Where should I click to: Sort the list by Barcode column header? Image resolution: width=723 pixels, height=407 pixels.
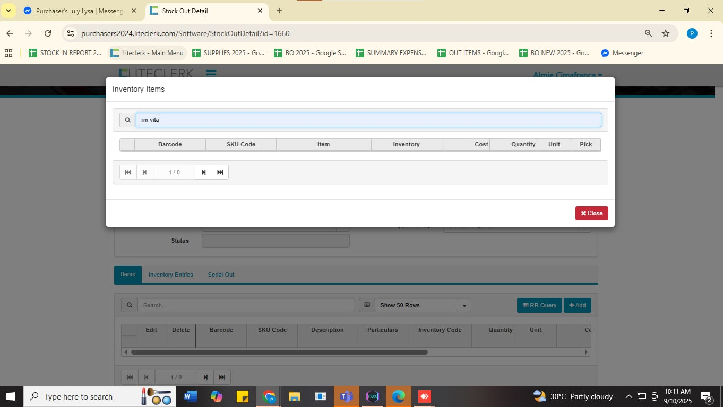[x=170, y=144]
